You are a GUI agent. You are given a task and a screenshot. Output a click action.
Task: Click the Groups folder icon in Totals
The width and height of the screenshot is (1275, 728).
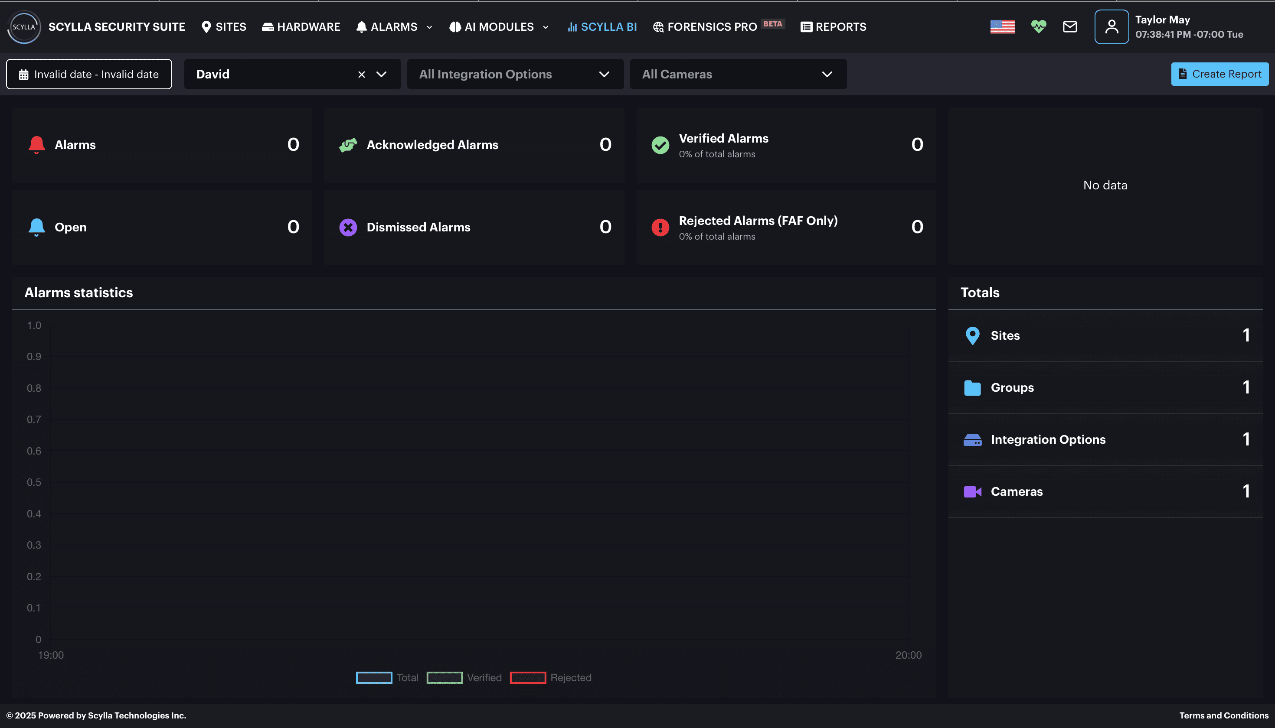(x=972, y=388)
